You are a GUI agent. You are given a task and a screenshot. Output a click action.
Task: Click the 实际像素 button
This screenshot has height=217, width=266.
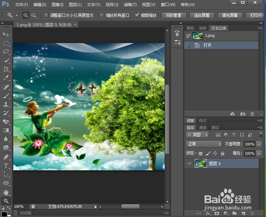[x=174, y=16]
